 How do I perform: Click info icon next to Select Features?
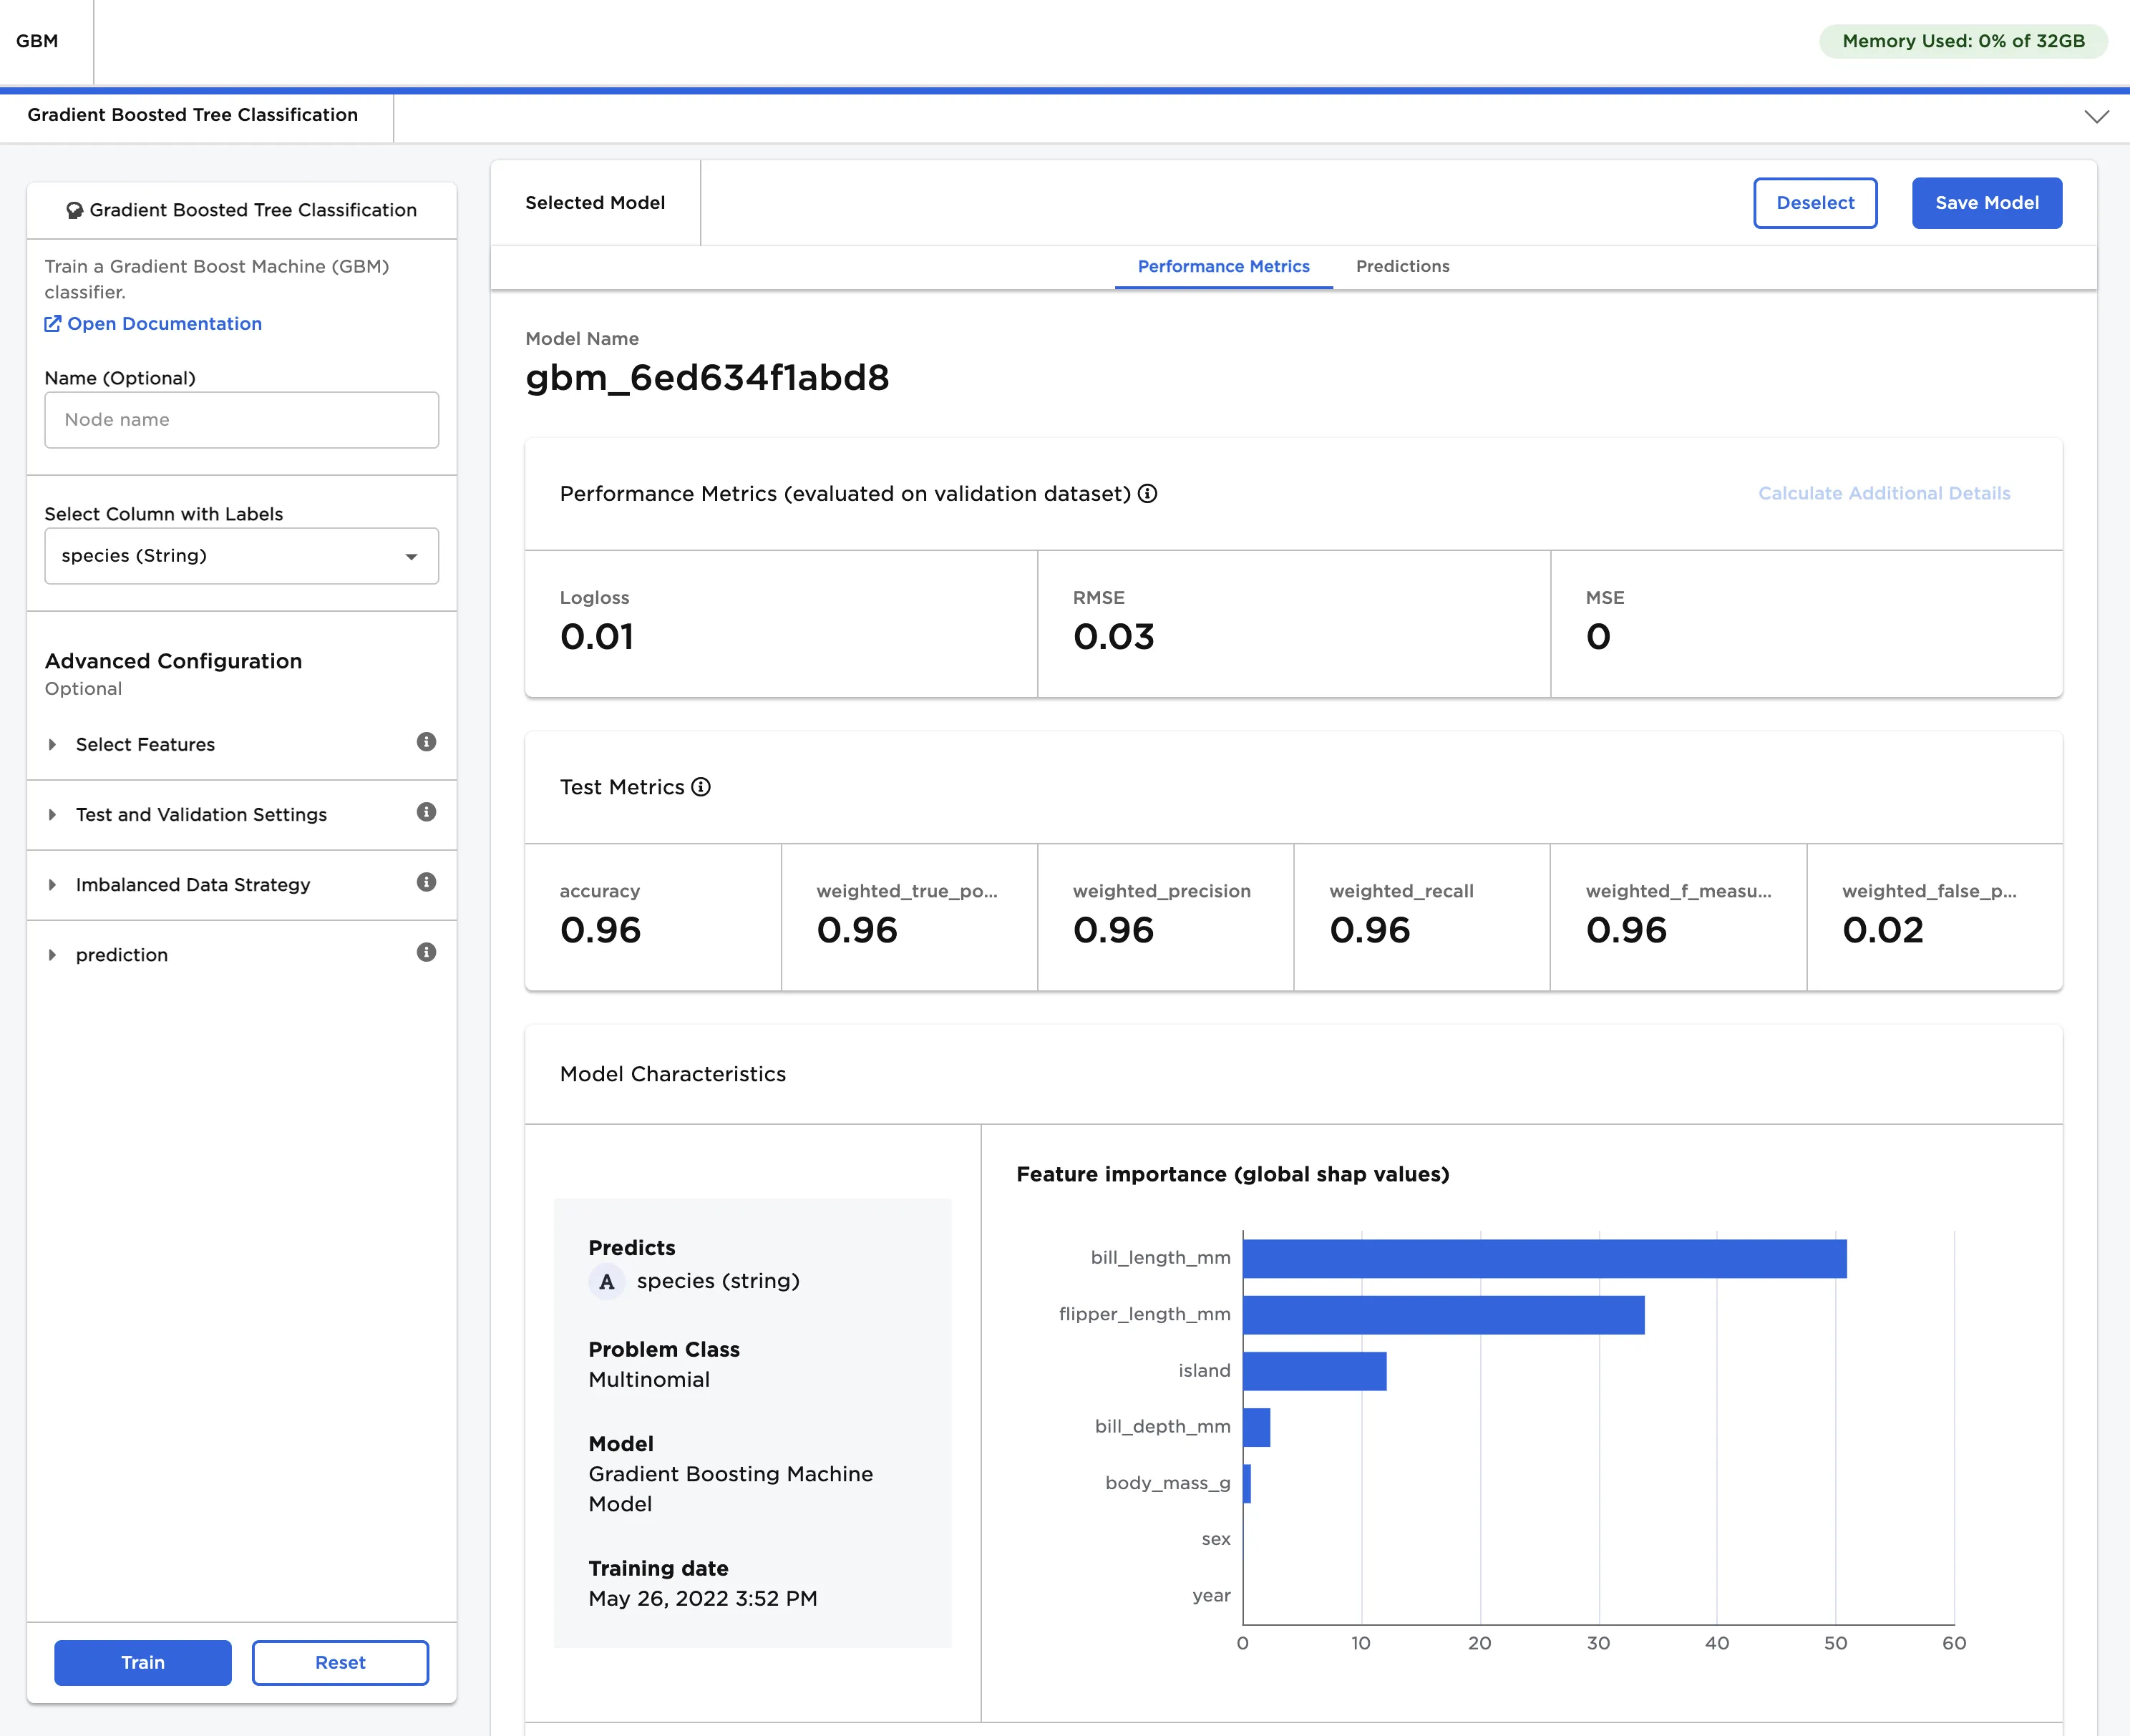pyautogui.click(x=426, y=742)
